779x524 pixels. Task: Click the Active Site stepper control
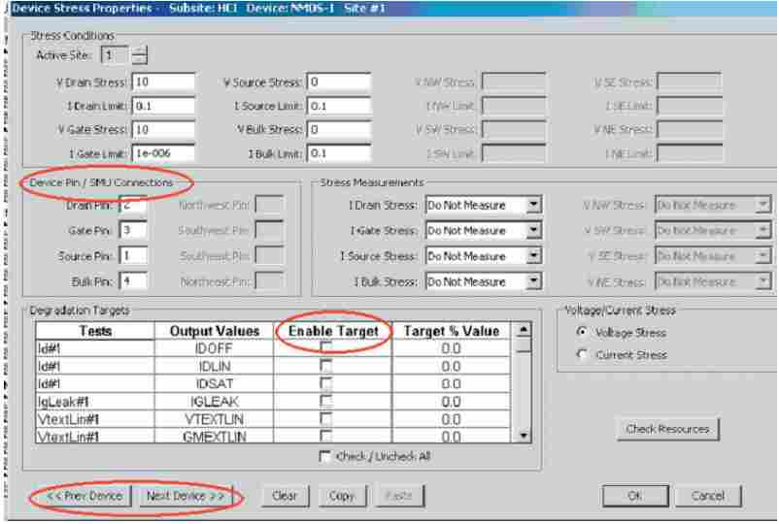[140, 55]
